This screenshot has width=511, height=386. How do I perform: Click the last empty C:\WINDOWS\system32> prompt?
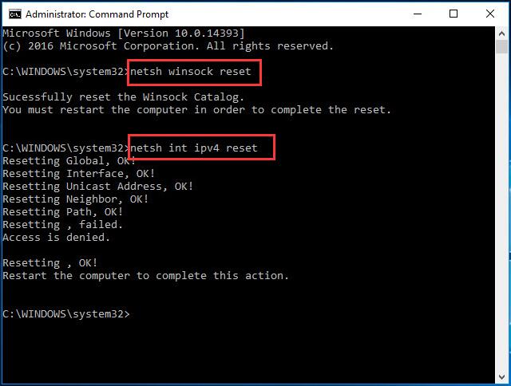pos(65,314)
